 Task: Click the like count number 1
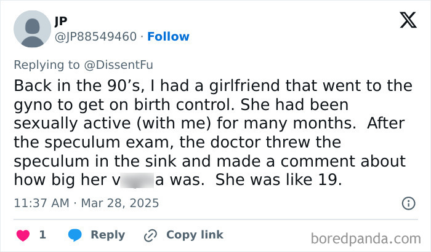pyautogui.click(x=42, y=235)
